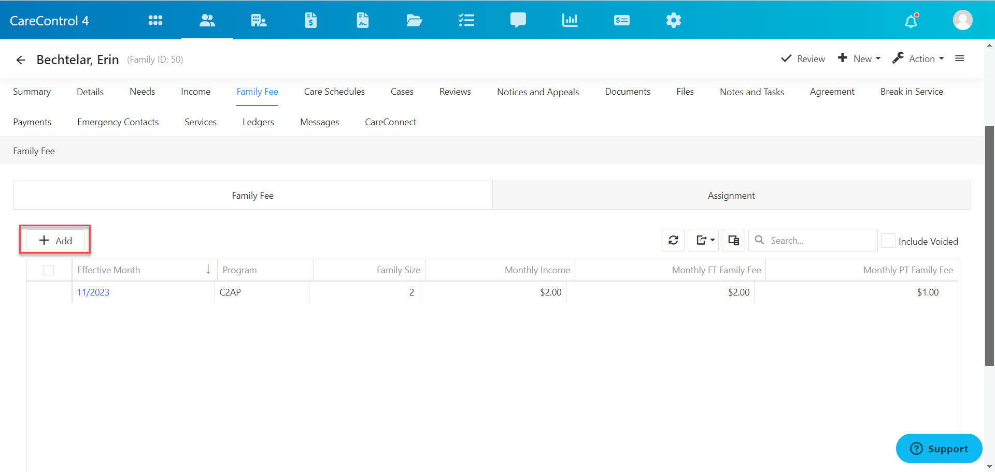Screen dimensions: 995x472
Task: Open the 11/2023 effective month link
Action: tap(93, 292)
